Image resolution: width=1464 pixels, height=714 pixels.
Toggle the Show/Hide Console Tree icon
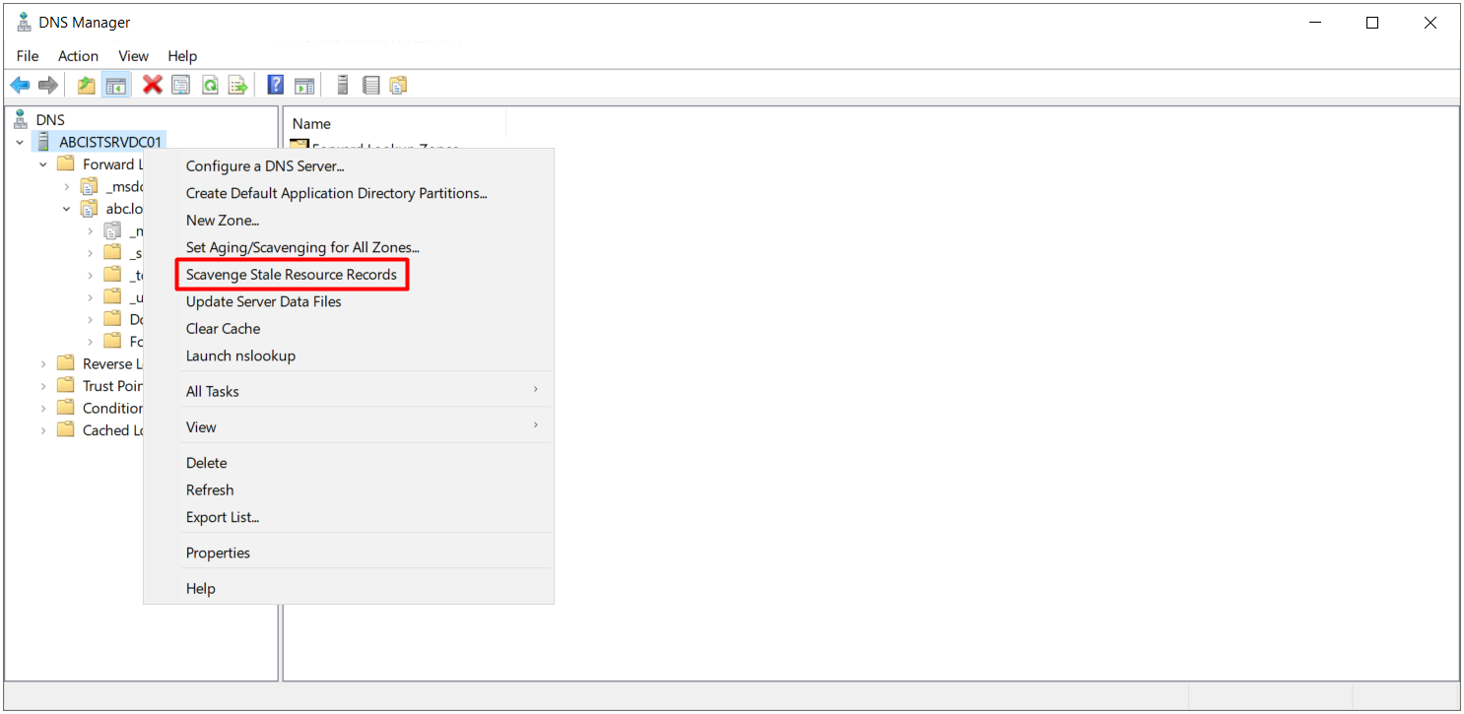[115, 86]
